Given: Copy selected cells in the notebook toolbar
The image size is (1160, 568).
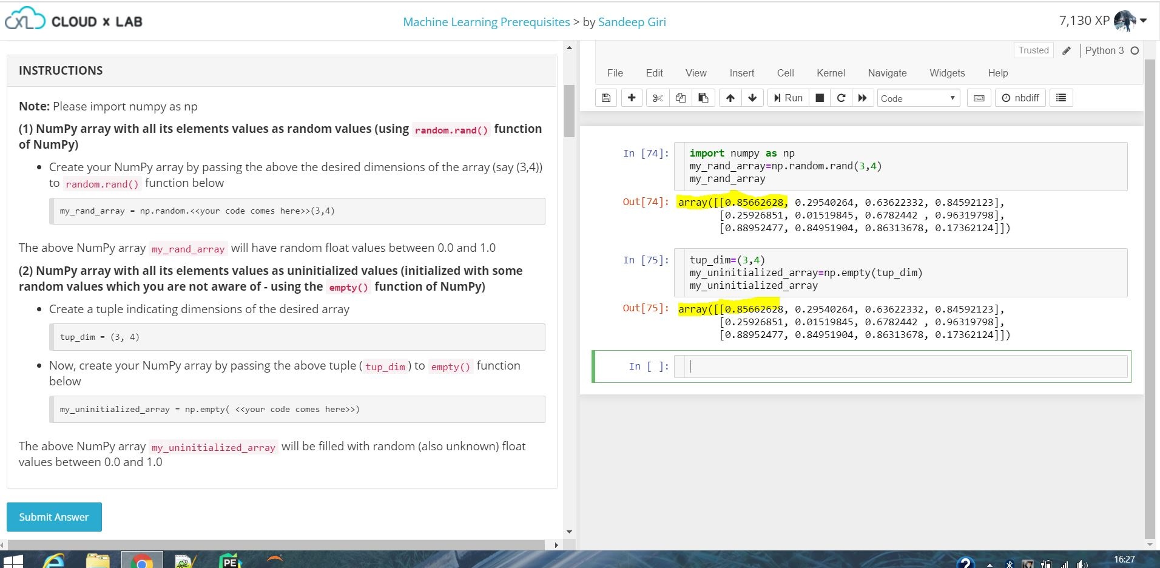Looking at the screenshot, I should [x=681, y=98].
